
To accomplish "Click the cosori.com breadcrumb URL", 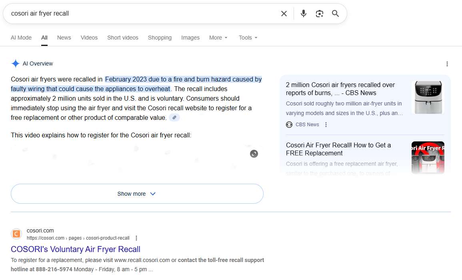I will click(x=78, y=238).
